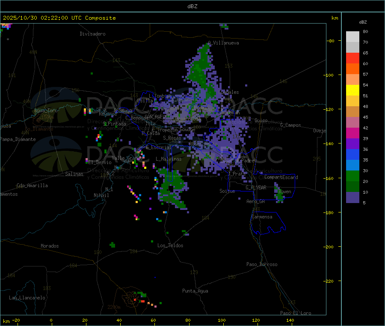This screenshot has height=326, width=385.
Task: Click the 54 dBZ yellow legend swatch
Action: click(352, 90)
